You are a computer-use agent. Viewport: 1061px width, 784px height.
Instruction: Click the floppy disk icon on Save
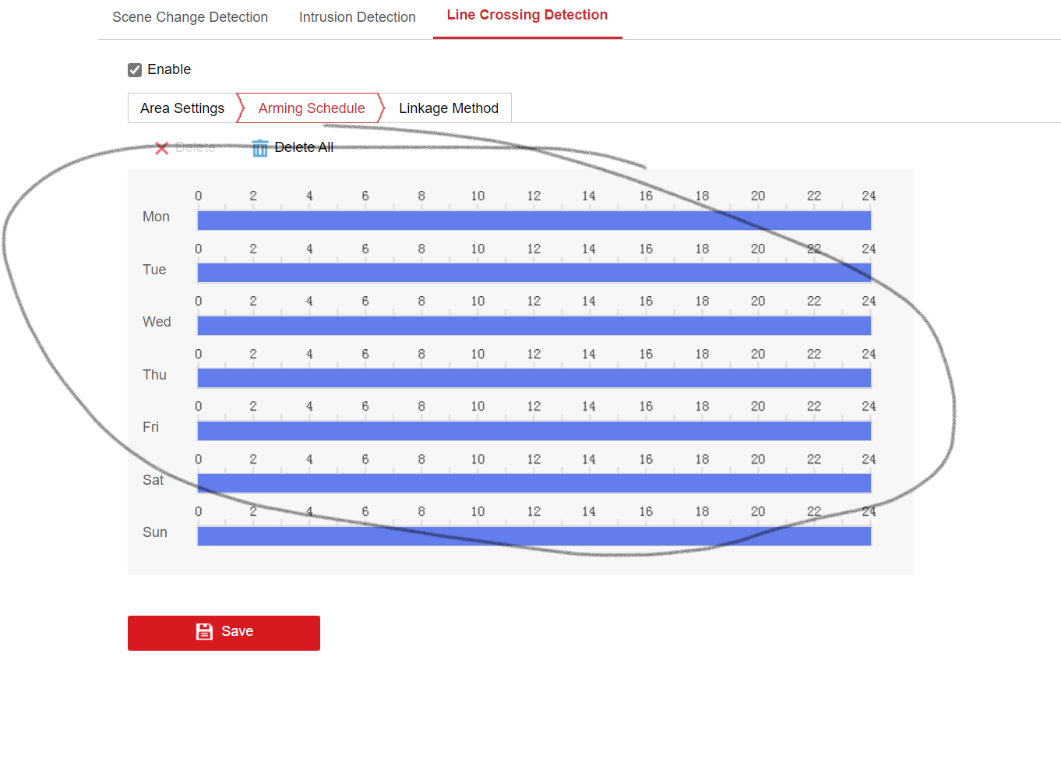(204, 632)
